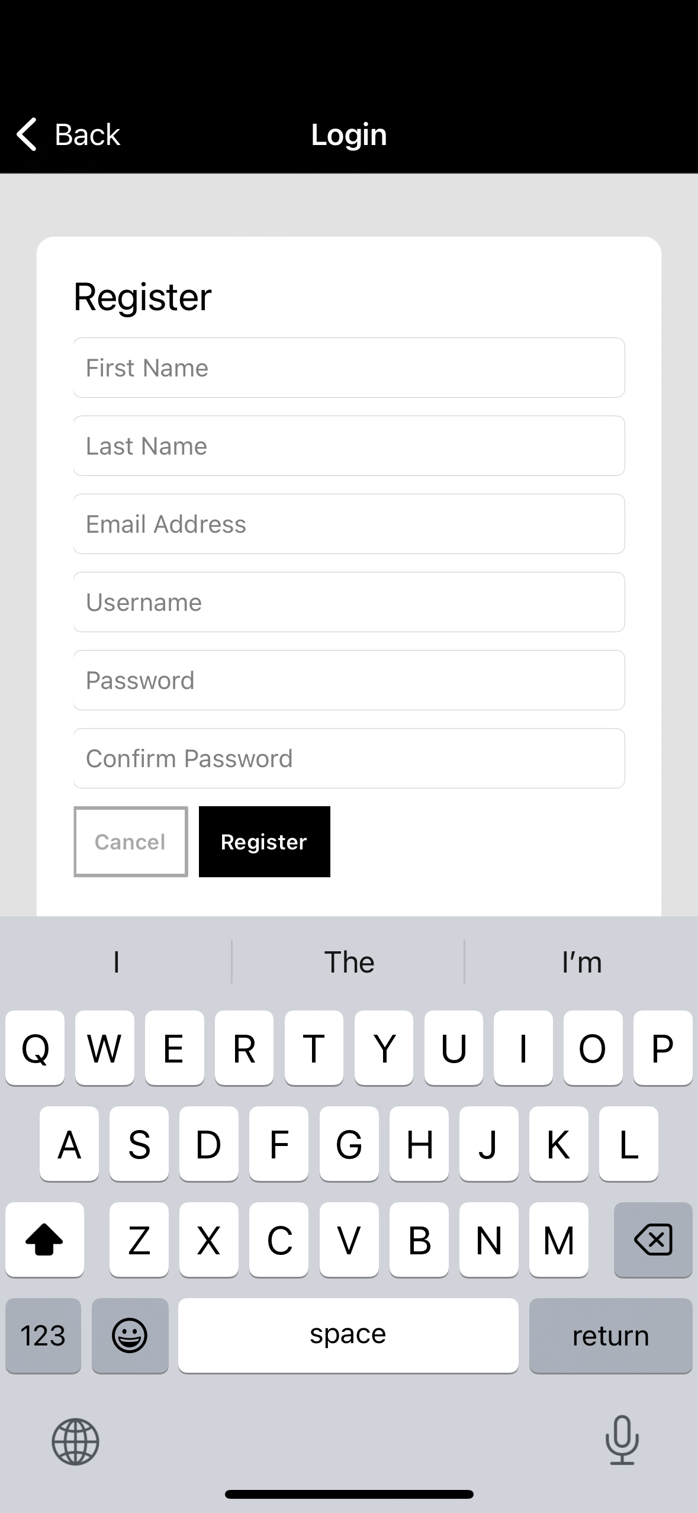This screenshot has height=1513, width=698.
Task: Tap the microphone dictation icon
Action: (x=622, y=1440)
